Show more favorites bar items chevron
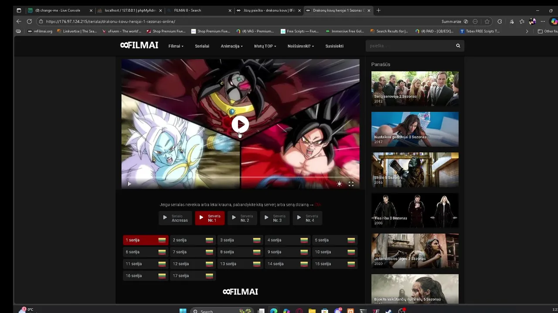This screenshot has width=558, height=313. (527, 31)
